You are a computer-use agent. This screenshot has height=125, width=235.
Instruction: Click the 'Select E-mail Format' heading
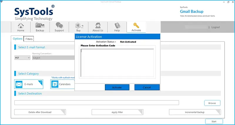[x=32, y=47]
